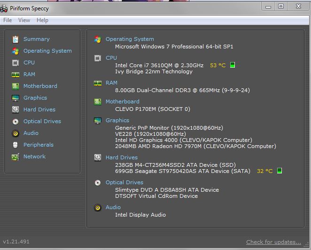311x250 pixels.
Task: Click the green CPU temperature indicator icon
Action: pyautogui.click(x=233, y=65)
